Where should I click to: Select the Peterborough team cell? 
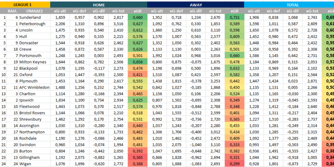pos(32,24)
